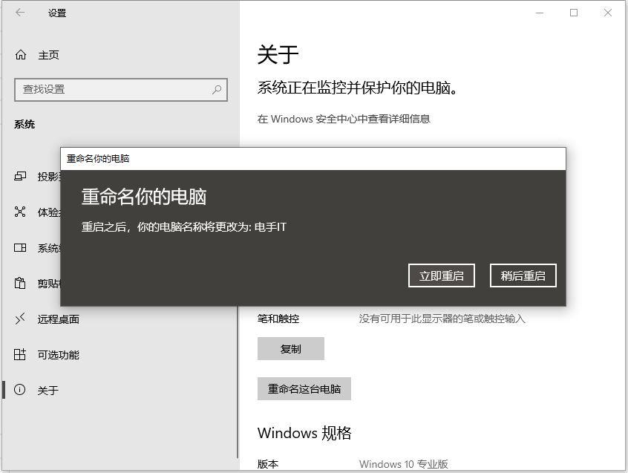The height and width of the screenshot is (473, 628).
Task: Select 主页 in the settings sidebar
Action: click(50, 54)
